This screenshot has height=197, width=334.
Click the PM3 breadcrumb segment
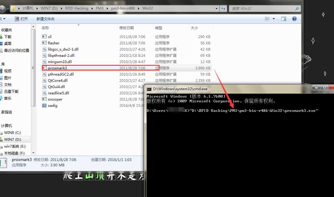(99, 8)
